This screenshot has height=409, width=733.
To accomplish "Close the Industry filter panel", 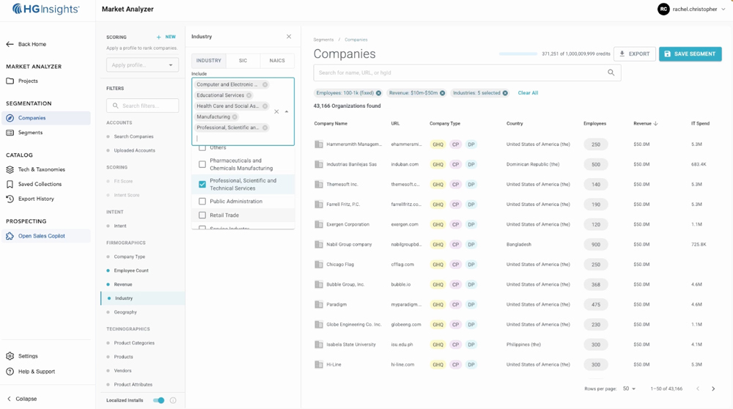I will pos(289,37).
